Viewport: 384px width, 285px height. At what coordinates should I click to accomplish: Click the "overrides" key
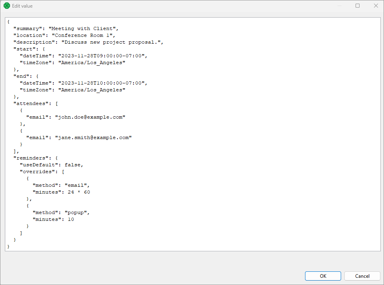(x=38, y=172)
